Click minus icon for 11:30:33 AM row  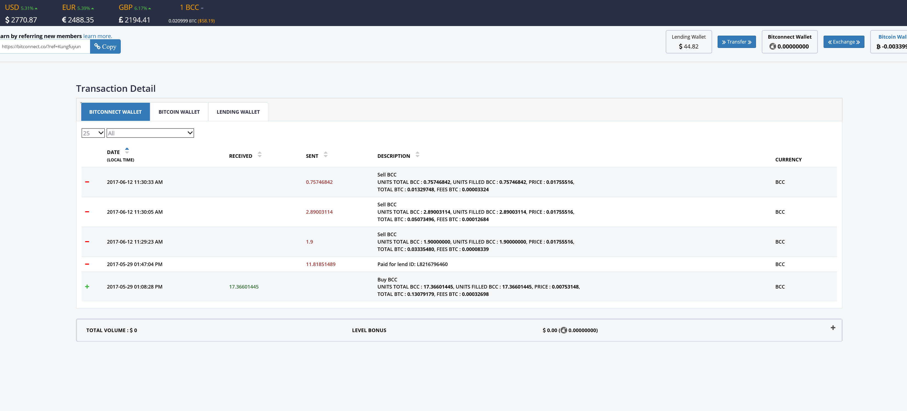coord(87,182)
